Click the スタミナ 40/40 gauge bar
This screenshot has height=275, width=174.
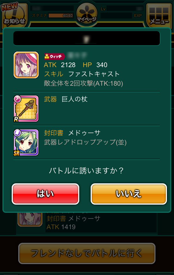(61, 16)
